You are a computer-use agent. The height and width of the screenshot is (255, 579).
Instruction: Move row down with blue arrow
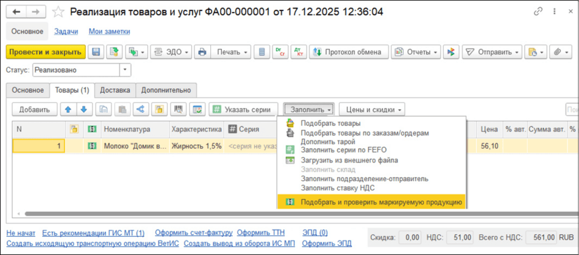point(84,109)
